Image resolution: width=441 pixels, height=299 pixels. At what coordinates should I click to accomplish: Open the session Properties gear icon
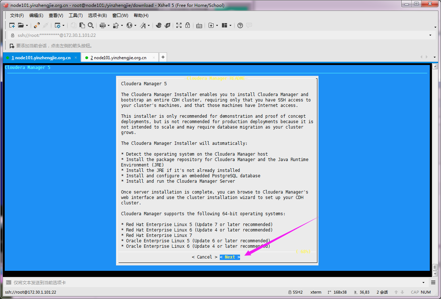(x=57, y=25)
